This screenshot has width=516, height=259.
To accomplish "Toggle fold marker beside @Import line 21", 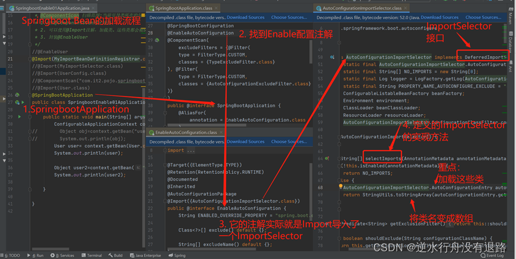I will click(30, 59).
